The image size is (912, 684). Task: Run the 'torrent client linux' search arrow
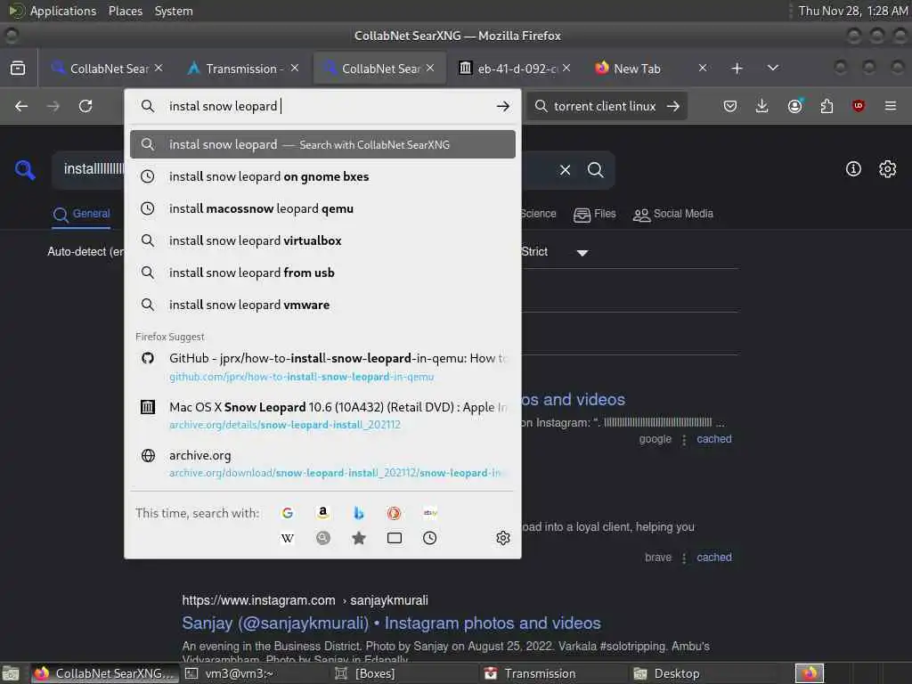(x=673, y=106)
